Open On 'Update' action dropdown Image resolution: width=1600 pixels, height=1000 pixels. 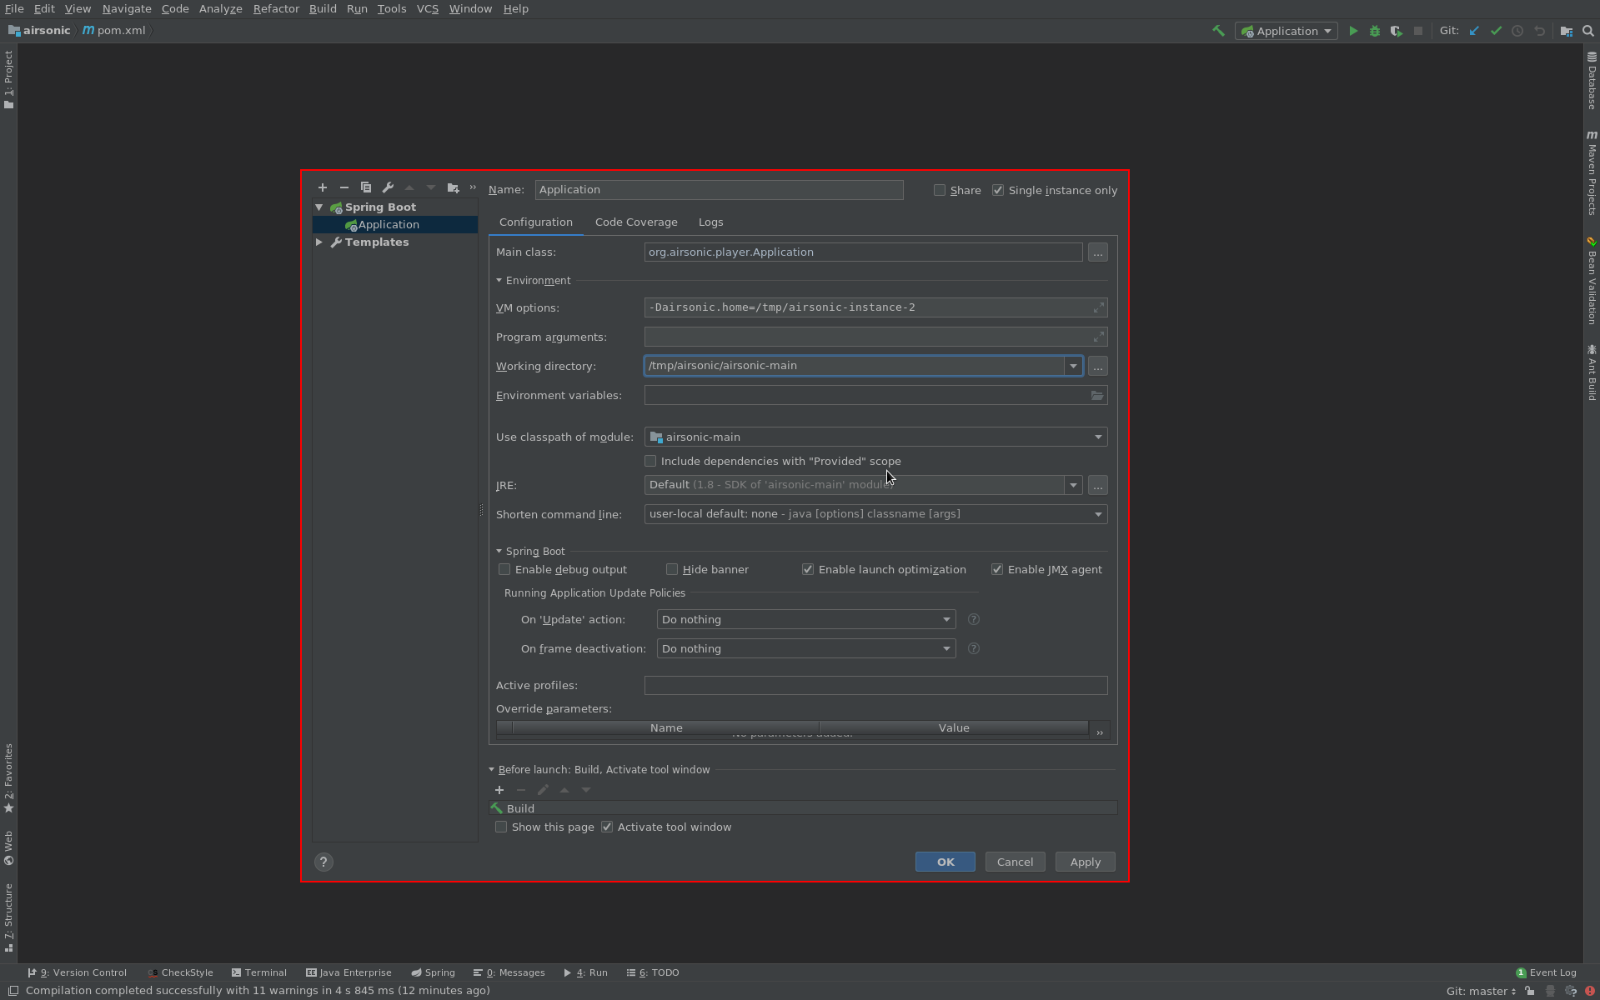[805, 619]
